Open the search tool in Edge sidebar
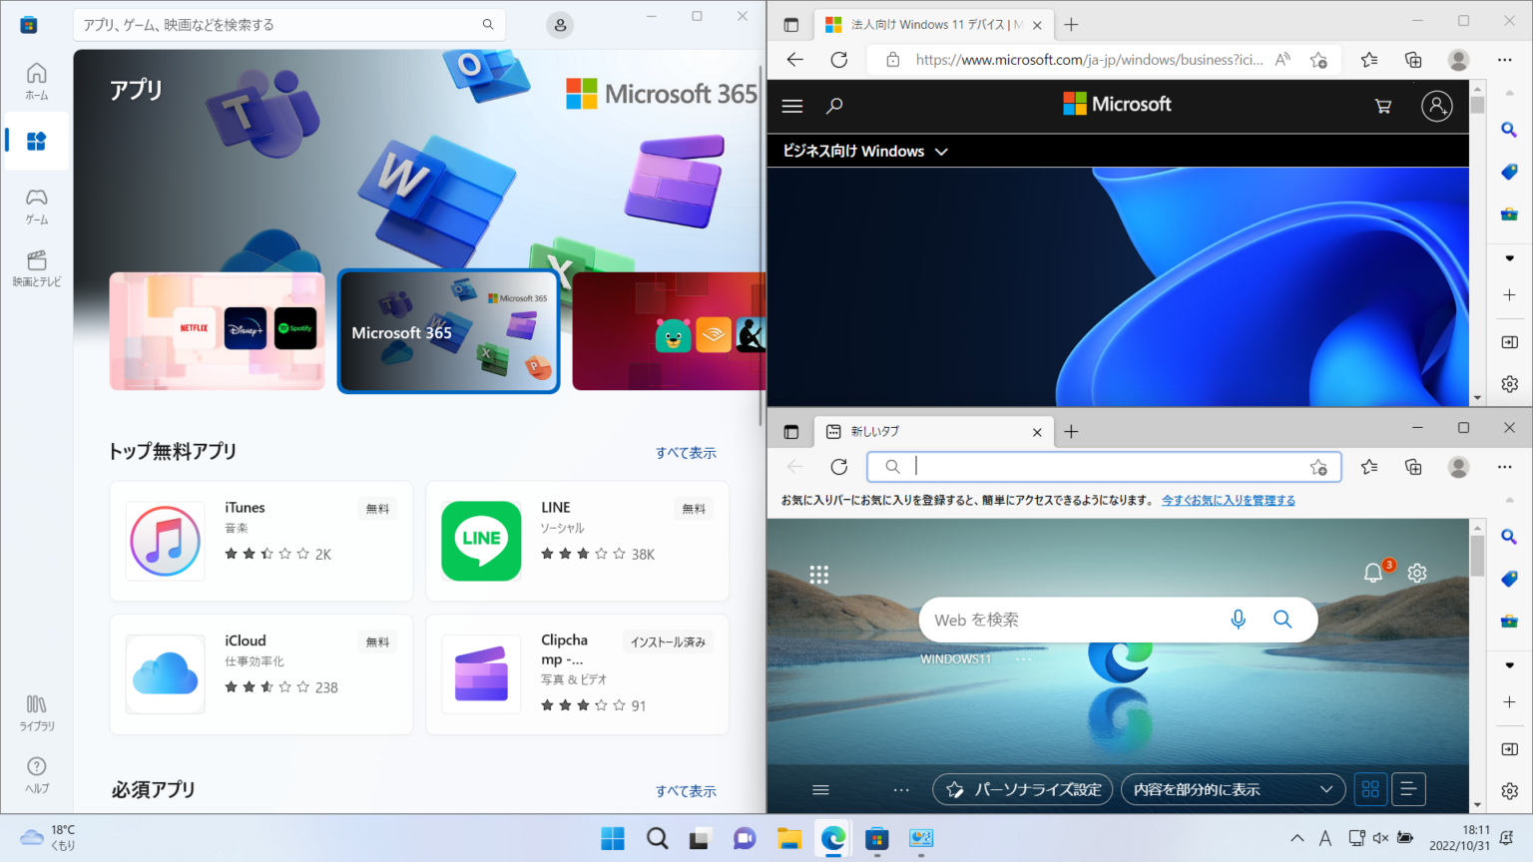The height and width of the screenshot is (862, 1533). 1509,129
